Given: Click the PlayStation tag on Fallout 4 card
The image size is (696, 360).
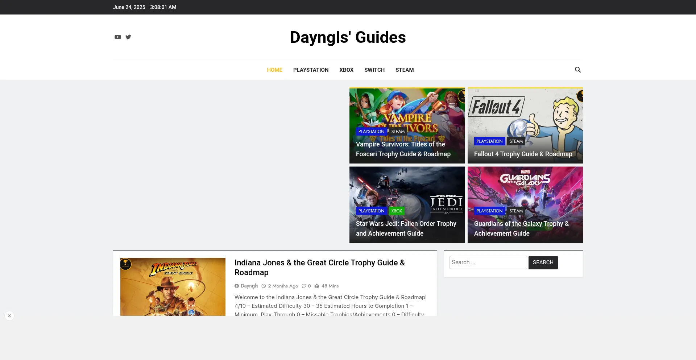Looking at the screenshot, I should pyautogui.click(x=489, y=141).
